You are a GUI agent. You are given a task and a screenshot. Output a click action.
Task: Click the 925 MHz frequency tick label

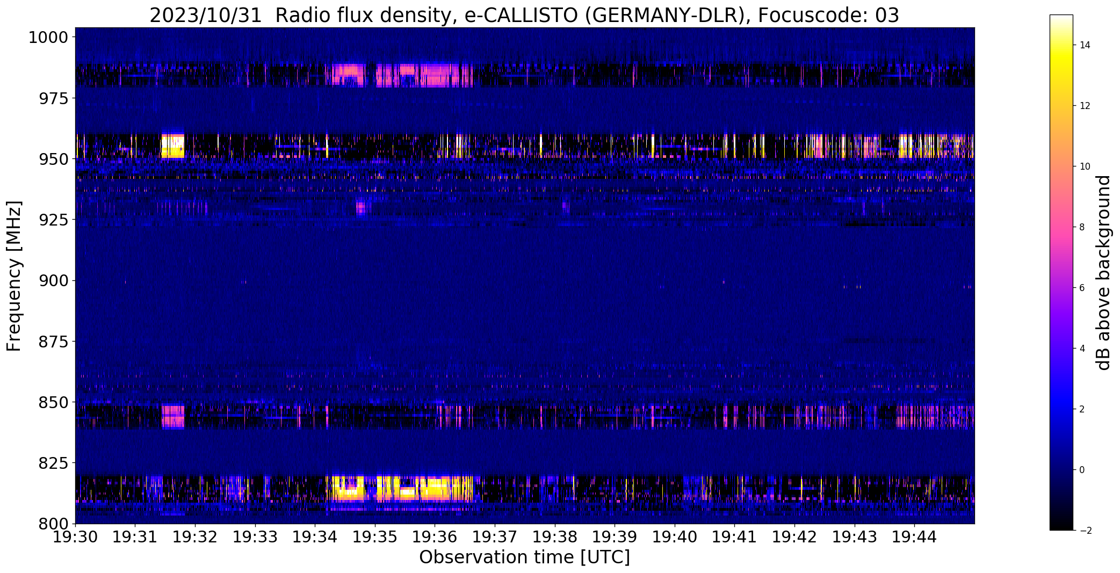[x=54, y=220]
